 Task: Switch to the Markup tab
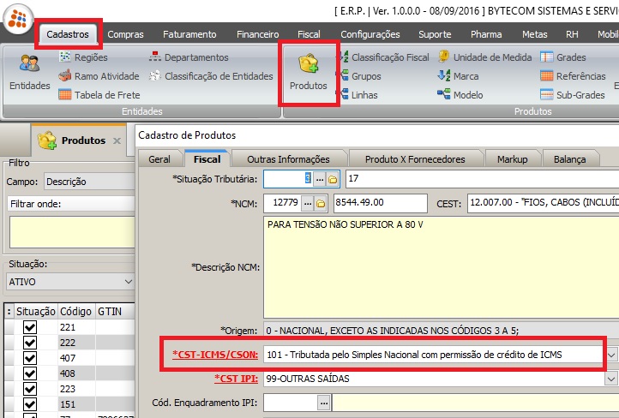pos(513,159)
